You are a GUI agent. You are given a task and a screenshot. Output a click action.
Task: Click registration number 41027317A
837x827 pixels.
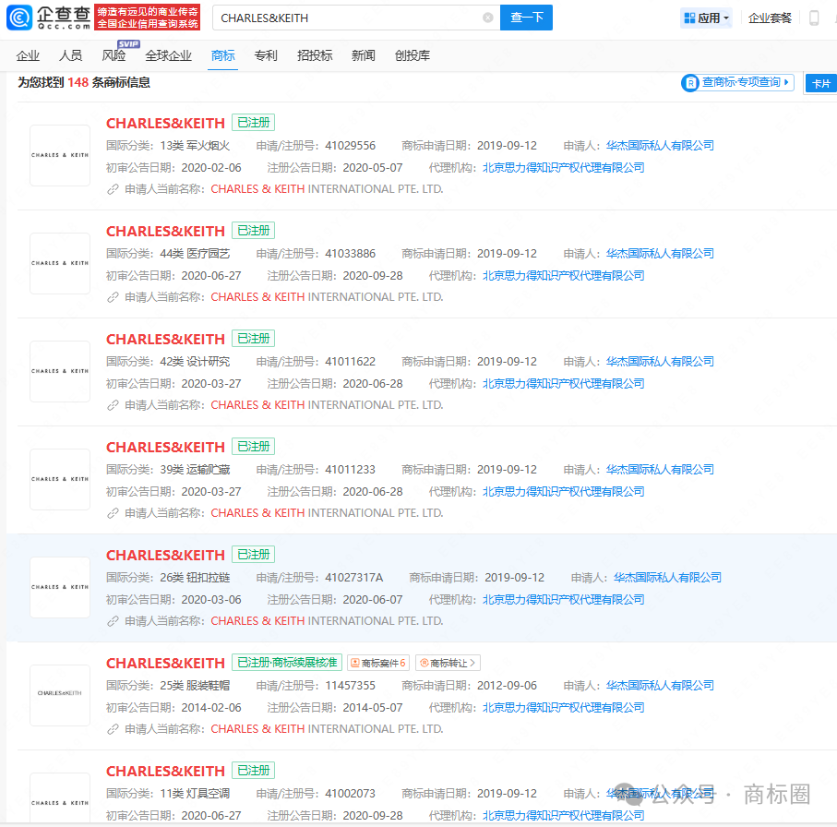354,577
